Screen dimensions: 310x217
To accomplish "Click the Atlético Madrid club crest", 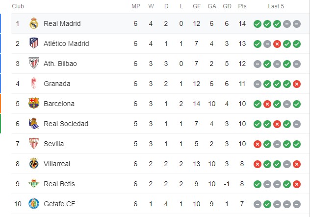I will tap(34, 43).
